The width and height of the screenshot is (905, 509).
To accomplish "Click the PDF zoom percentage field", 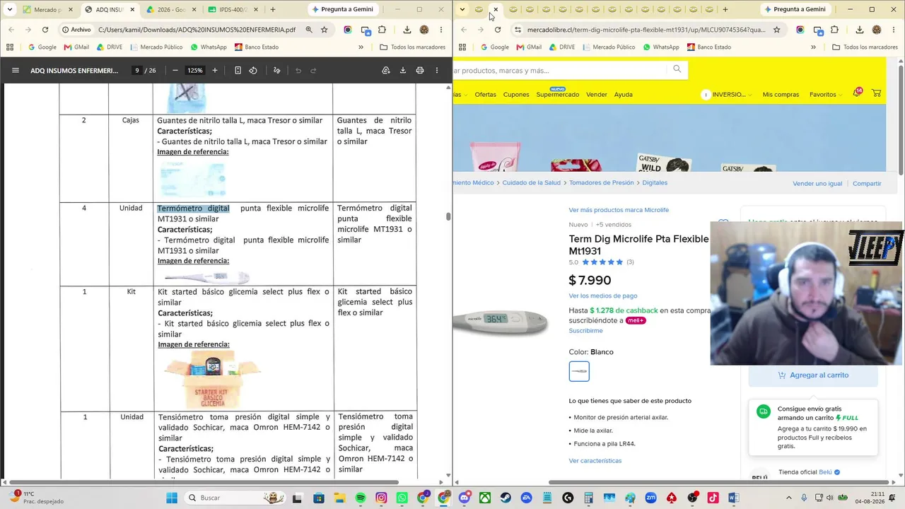I will click(195, 71).
